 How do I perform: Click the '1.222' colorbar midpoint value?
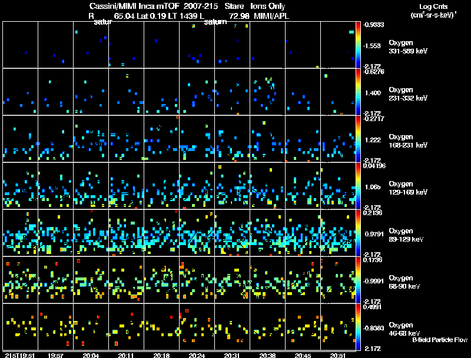(x=373, y=140)
